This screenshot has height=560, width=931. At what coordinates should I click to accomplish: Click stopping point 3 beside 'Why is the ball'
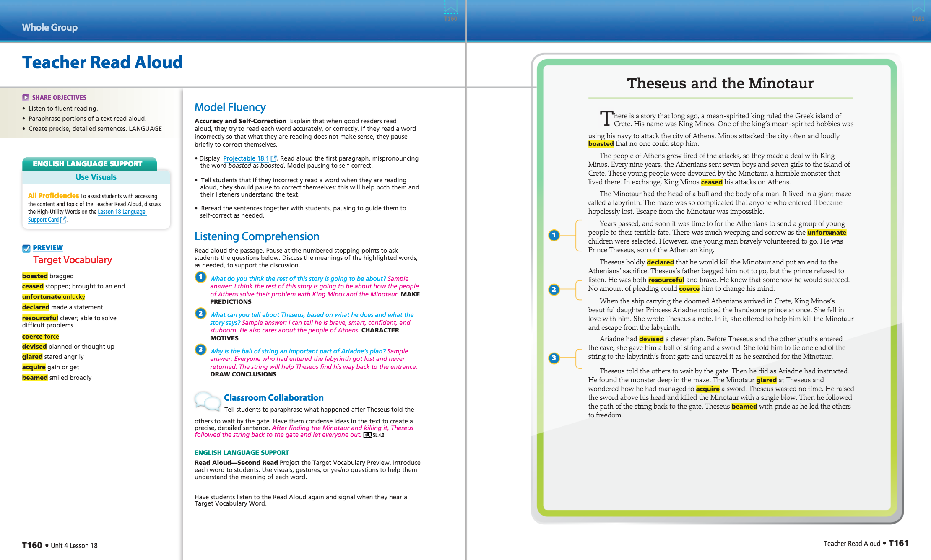point(200,350)
